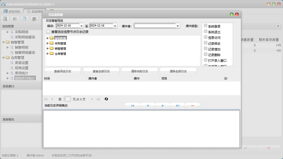Image resolution: width=283 pixels, height=159 pixels.
Task: Click the delete log record minus button
Action: click(192, 105)
